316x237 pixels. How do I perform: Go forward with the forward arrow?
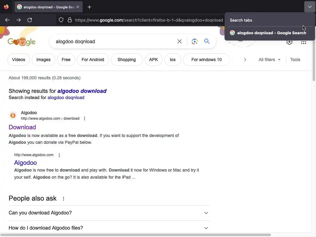coord(19,20)
